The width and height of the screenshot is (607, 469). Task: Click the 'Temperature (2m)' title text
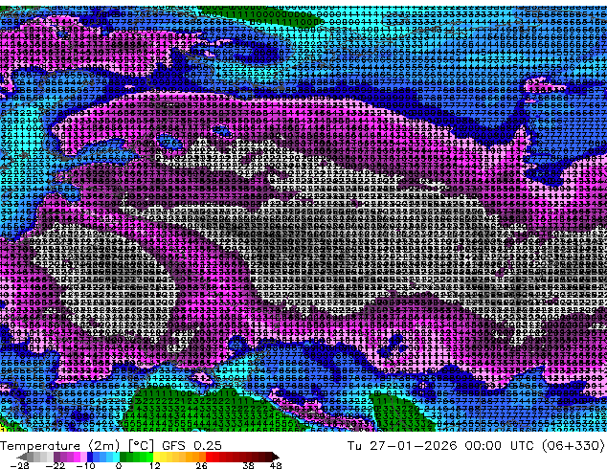[59, 446]
